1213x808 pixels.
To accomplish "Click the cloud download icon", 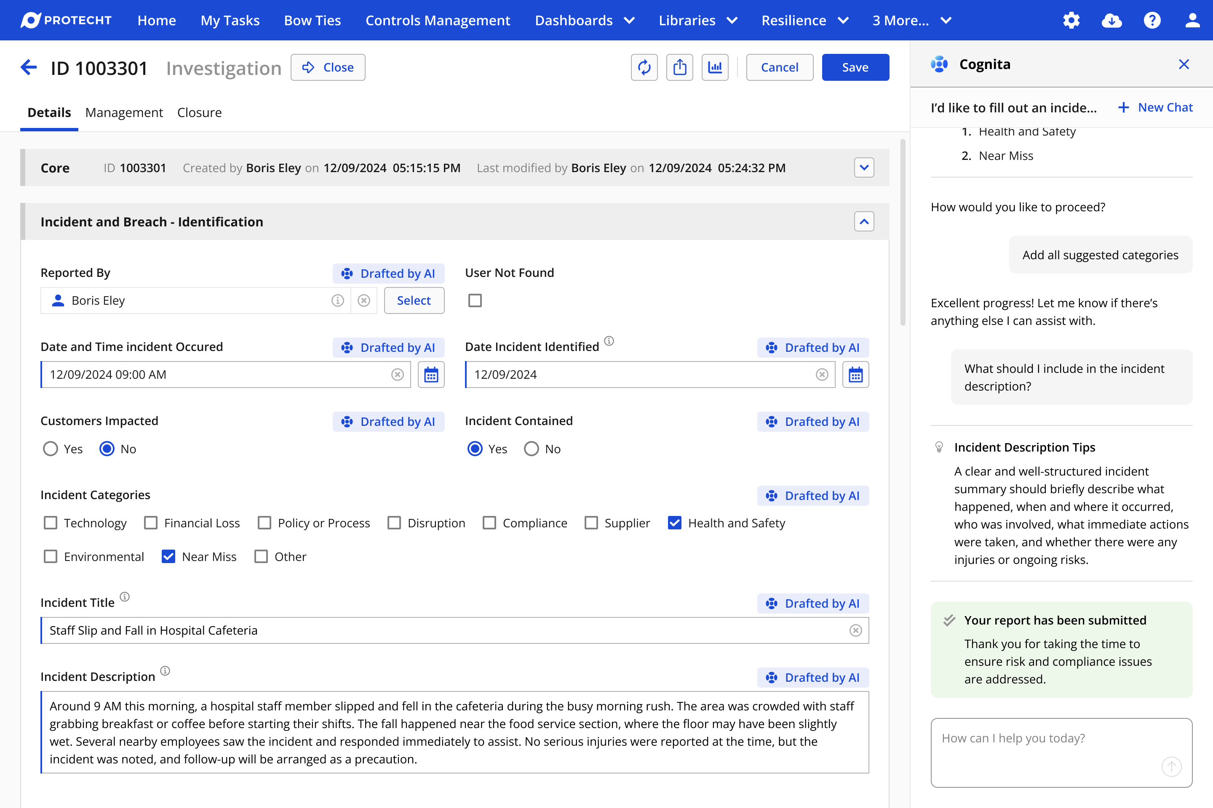I will point(1111,21).
